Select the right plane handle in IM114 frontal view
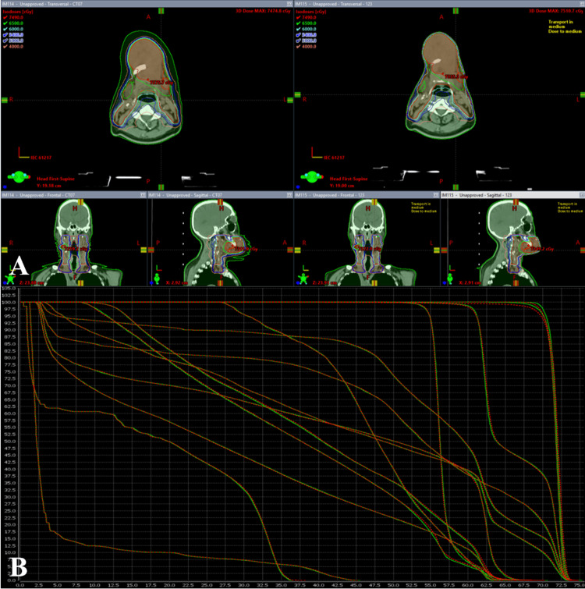 [144, 250]
